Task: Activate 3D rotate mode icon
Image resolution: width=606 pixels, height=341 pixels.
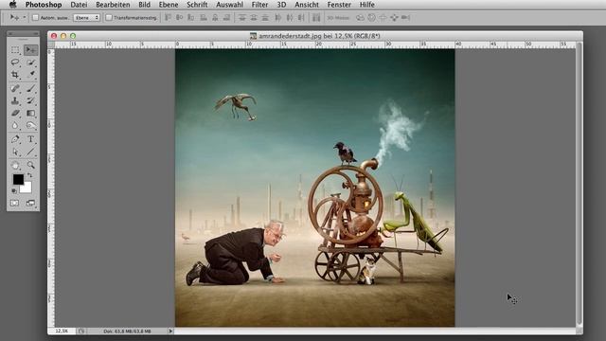Action: coord(360,17)
